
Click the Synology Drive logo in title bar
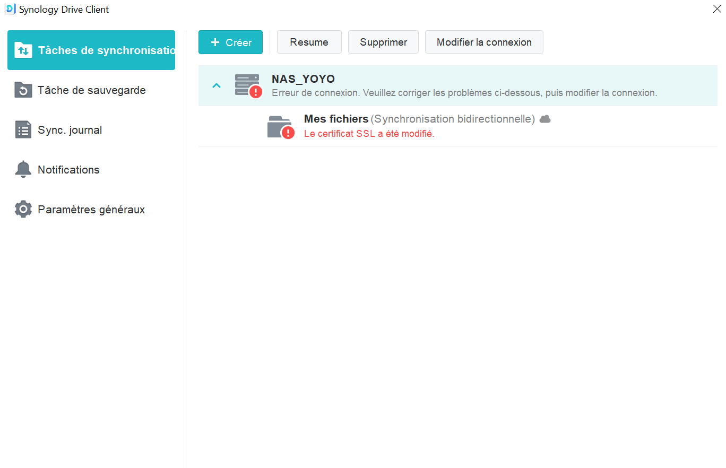(10, 9)
